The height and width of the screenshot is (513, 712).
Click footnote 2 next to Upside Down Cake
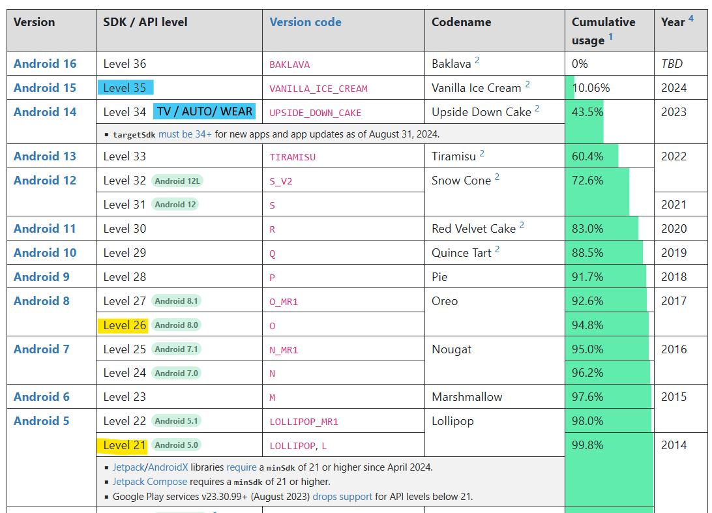537,108
